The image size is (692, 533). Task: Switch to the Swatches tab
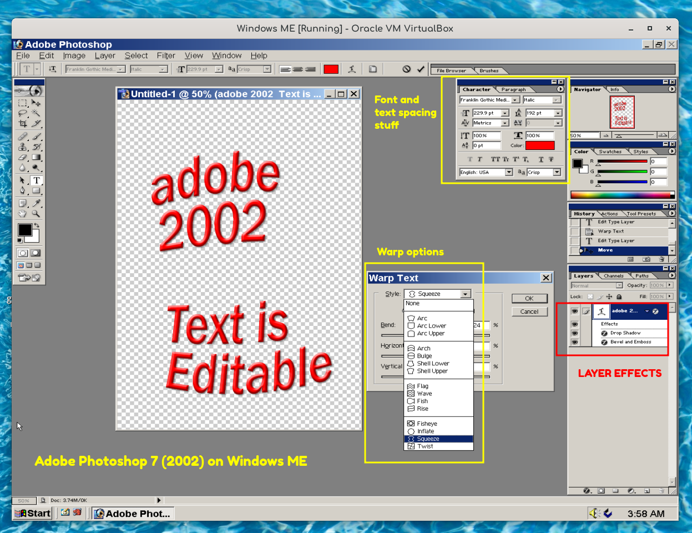coord(610,152)
